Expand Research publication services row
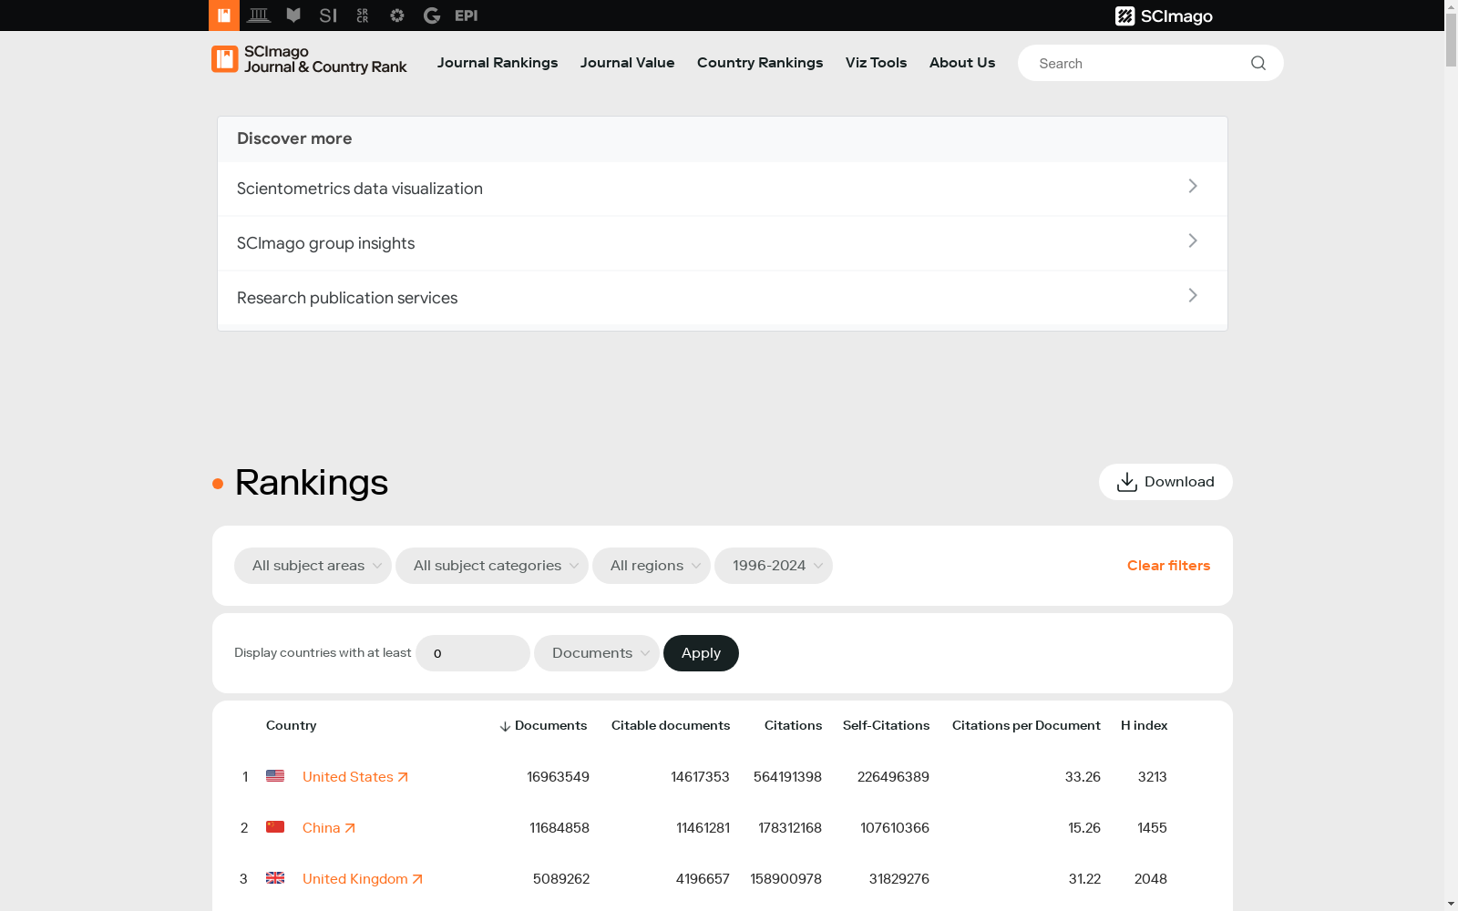 [723, 298]
